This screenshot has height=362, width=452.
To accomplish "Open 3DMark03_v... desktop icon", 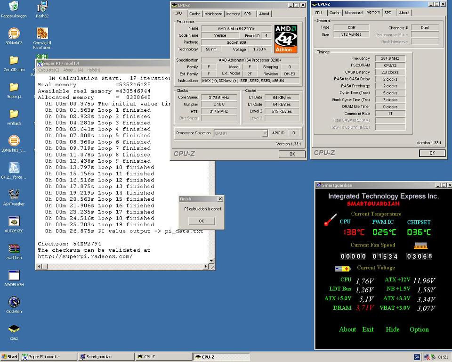I will point(14,140).
